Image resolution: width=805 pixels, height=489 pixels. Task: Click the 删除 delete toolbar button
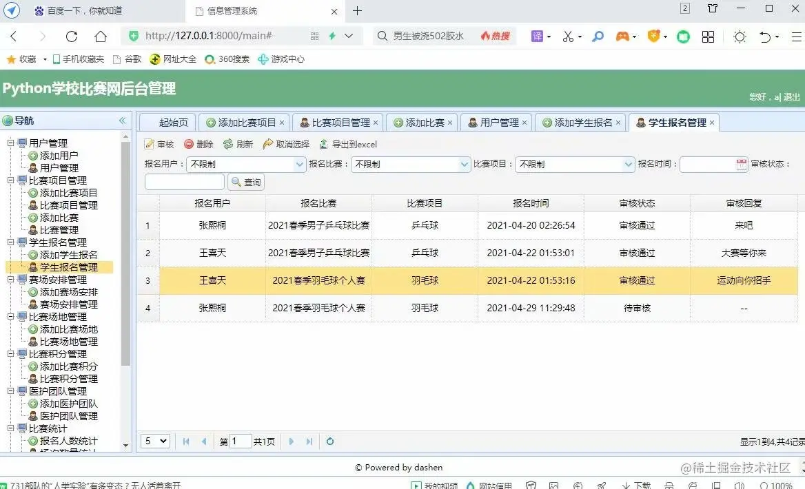198,144
